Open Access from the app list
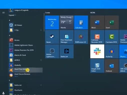127x95 pixels. coord(26,40)
